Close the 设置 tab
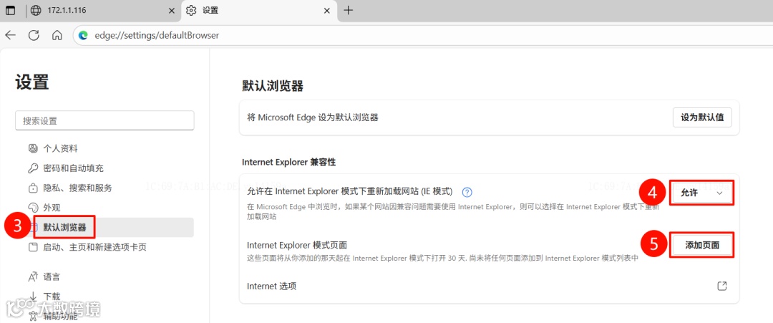The height and width of the screenshot is (323, 773). point(327,10)
